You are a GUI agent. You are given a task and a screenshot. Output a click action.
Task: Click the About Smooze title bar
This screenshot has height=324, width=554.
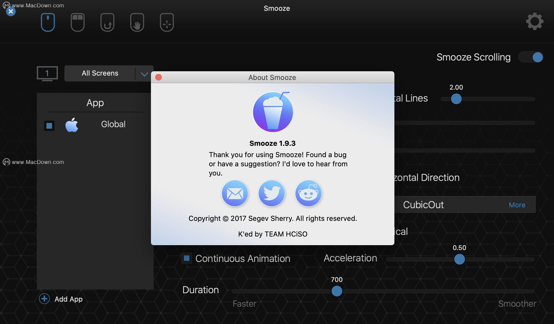pyautogui.click(x=273, y=77)
